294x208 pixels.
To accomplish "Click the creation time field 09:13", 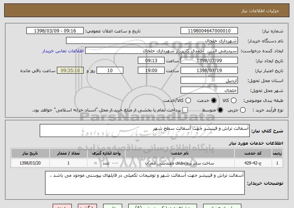I will [x=151, y=61].
